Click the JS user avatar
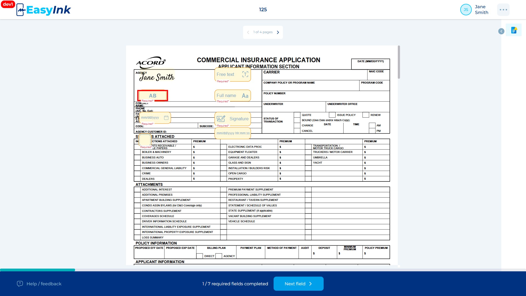This screenshot has height=296, width=526. pyautogui.click(x=466, y=10)
